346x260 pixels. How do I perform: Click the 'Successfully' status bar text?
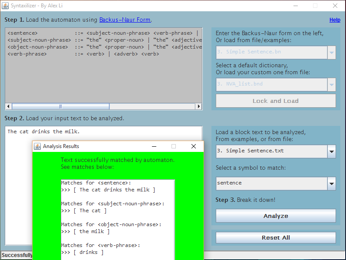click(x=17, y=255)
